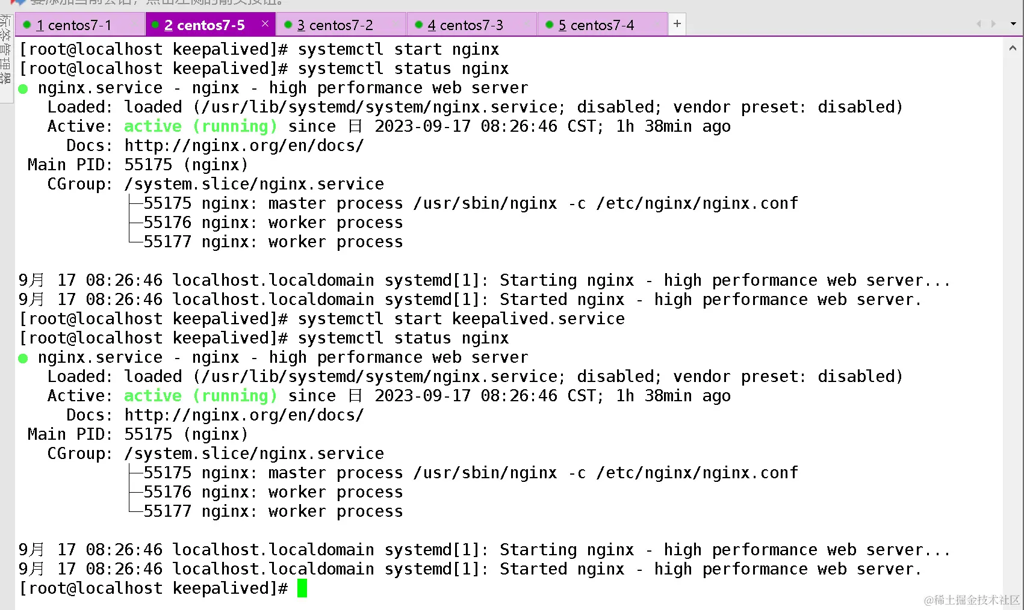Click the scrollbar up arrow
Image resolution: width=1024 pixels, height=610 pixels.
pos(1013,48)
